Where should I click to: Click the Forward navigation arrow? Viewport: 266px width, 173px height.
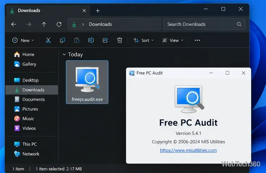click(x=29, y=24)
